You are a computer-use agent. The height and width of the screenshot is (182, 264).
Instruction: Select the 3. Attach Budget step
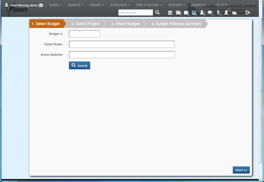tap(125, 24)
